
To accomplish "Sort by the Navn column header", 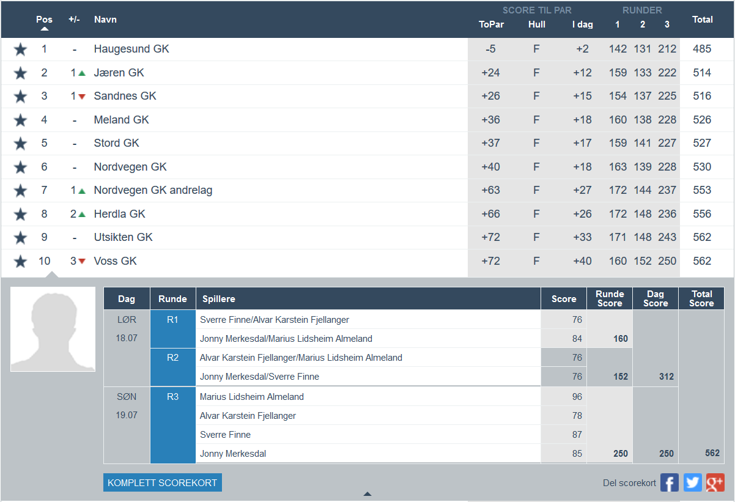I will click(x=105, y=20).
